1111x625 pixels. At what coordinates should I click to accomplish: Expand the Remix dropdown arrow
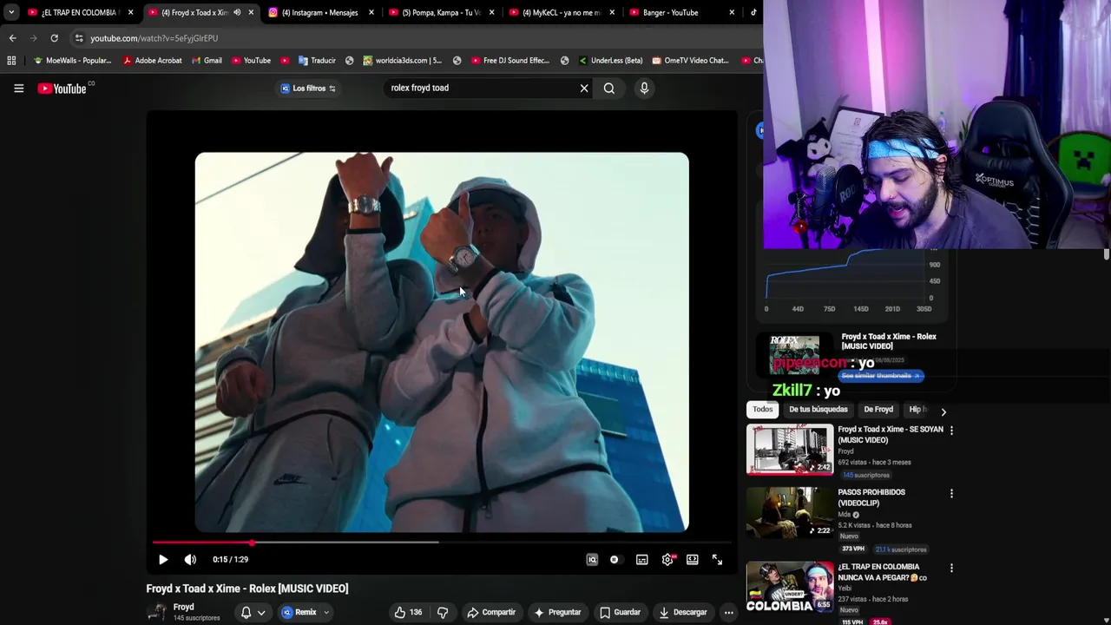(326, 612)
